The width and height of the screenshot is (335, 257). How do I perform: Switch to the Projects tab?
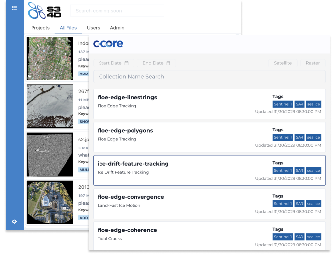(40, 28)
